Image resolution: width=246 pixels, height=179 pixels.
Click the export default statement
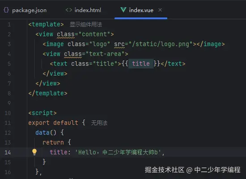click(53, 123)
